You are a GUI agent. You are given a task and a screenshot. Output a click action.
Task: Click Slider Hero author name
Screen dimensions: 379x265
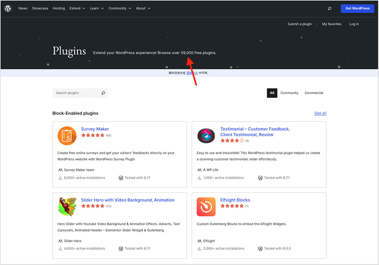click(73, 241)
